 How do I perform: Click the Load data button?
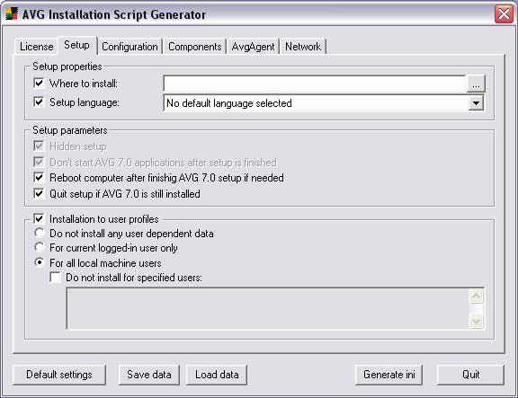click(x=217, y=375)
